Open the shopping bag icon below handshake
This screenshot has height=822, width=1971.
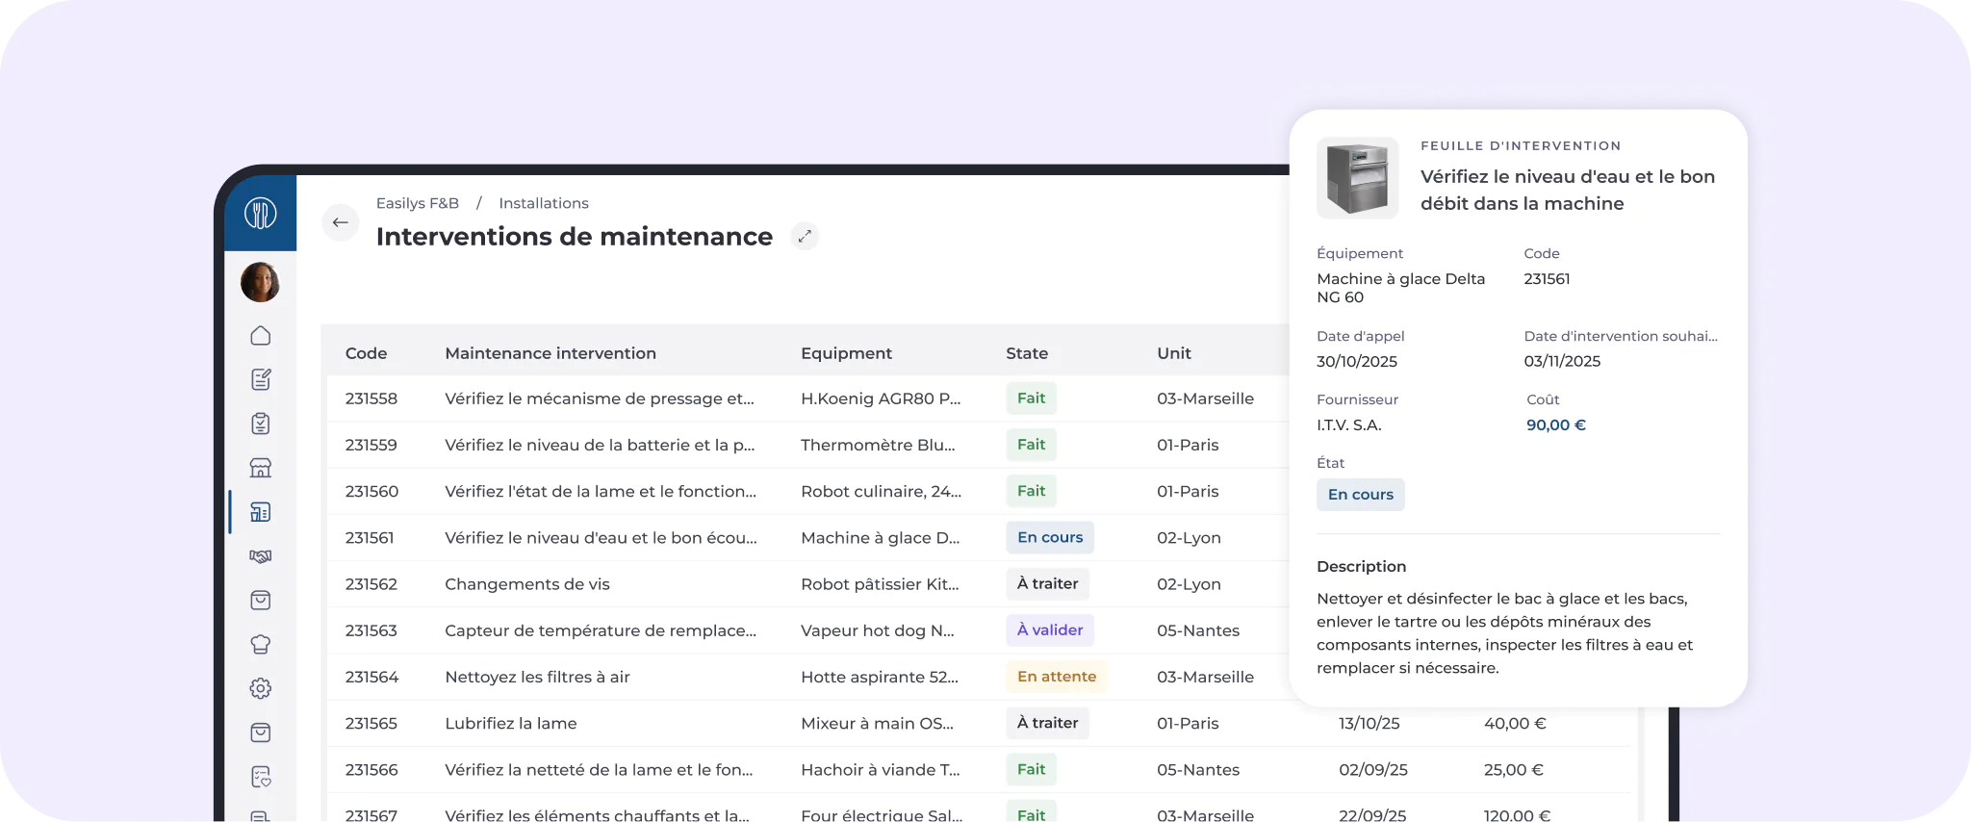pyautogui.click(x=260, y=601)
